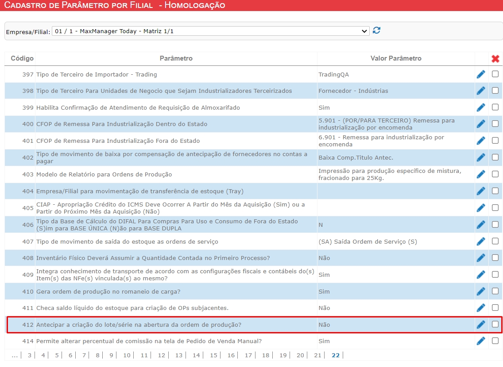Image resolution: width=503 pixels, height=367 pixels.
Task: Edit parameter 397 with pencil icon
Action: pyautogui.click(x=481, y=74)
